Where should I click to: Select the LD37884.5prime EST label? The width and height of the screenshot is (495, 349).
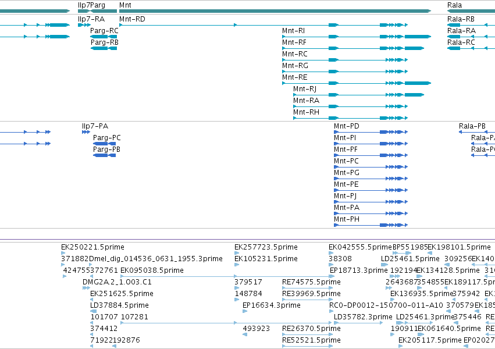pyautogui.click(x=119, y=305)
